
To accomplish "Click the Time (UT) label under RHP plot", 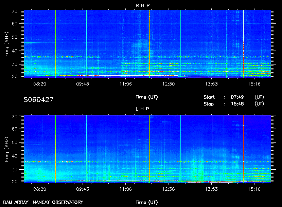I will click(147, 97).
